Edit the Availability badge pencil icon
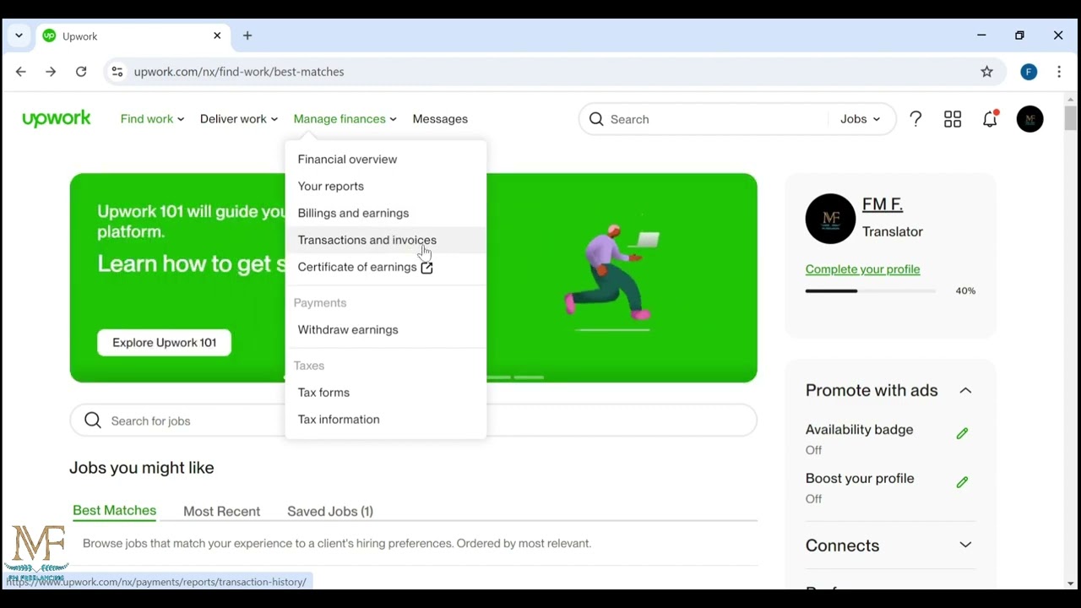The image size is (1081, 608). pyautogui.click(x=962, y=433)
